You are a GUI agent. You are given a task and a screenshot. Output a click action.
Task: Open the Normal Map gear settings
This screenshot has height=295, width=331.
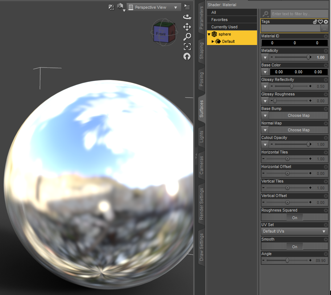point(326,123)
